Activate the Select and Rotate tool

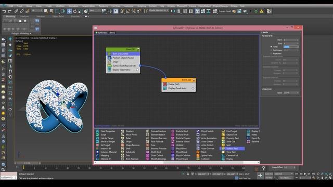point(75,11)
